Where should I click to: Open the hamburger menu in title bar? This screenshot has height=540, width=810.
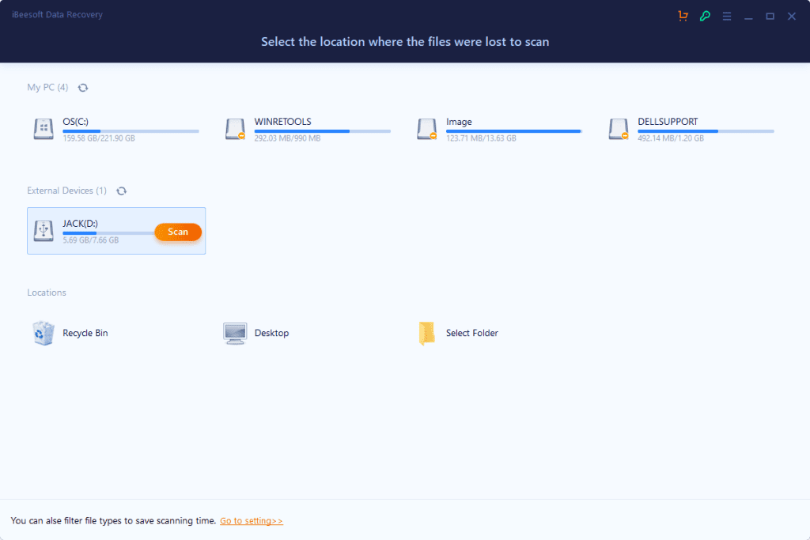(727, 16)
